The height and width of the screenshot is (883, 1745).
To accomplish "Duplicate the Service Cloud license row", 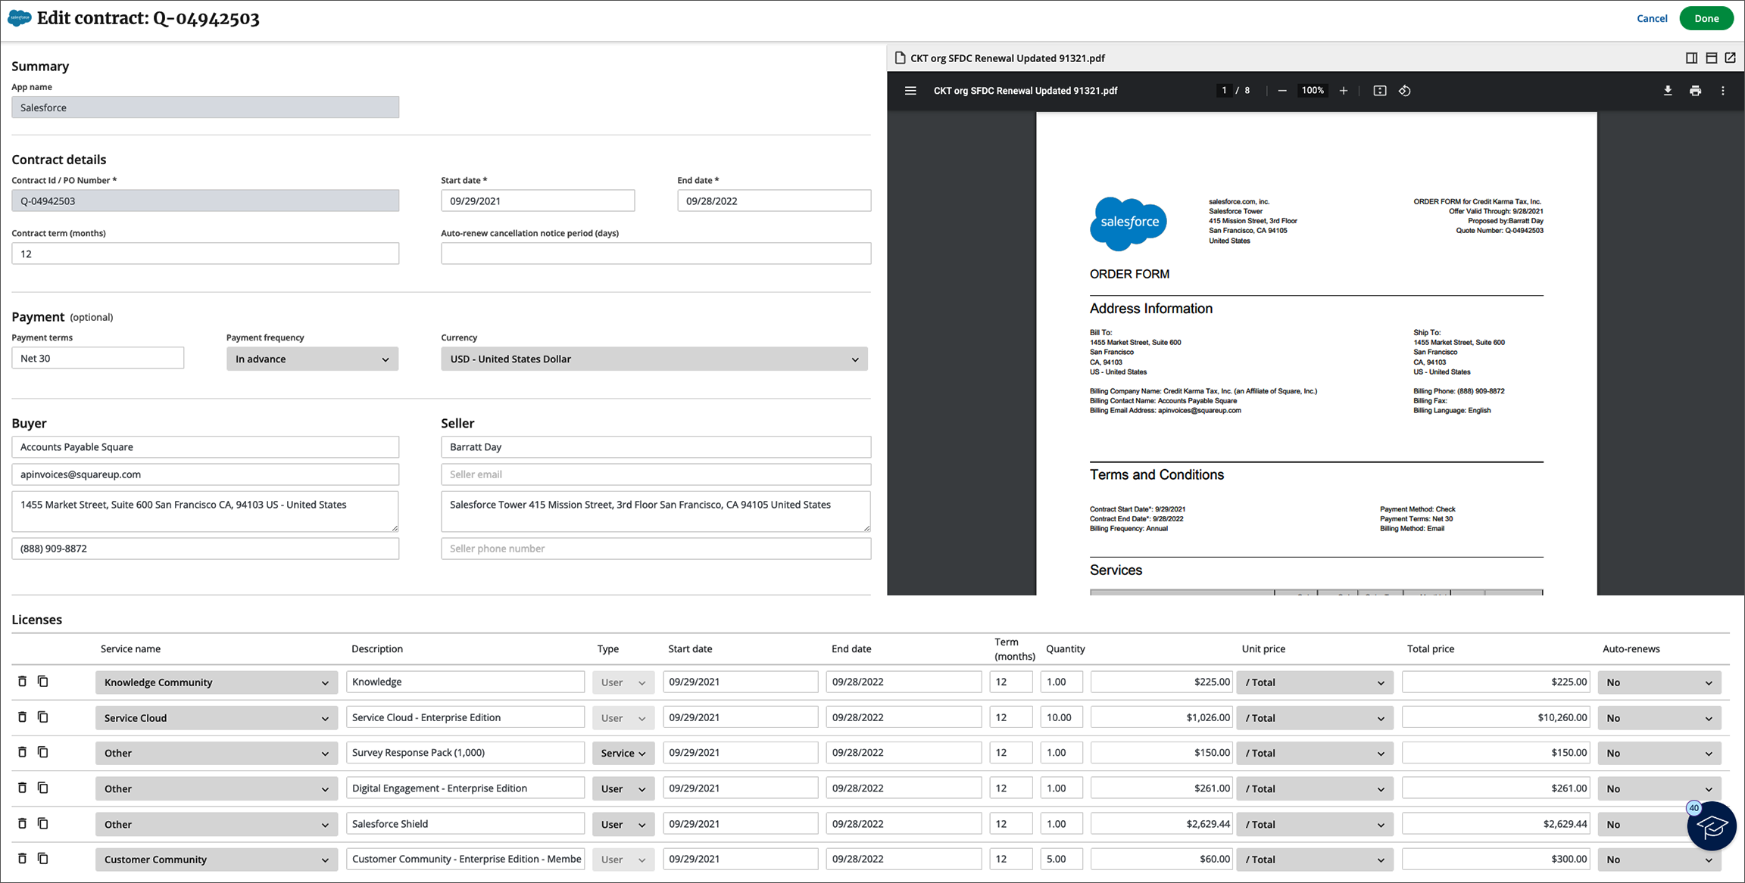I will [x=43, y=717].
